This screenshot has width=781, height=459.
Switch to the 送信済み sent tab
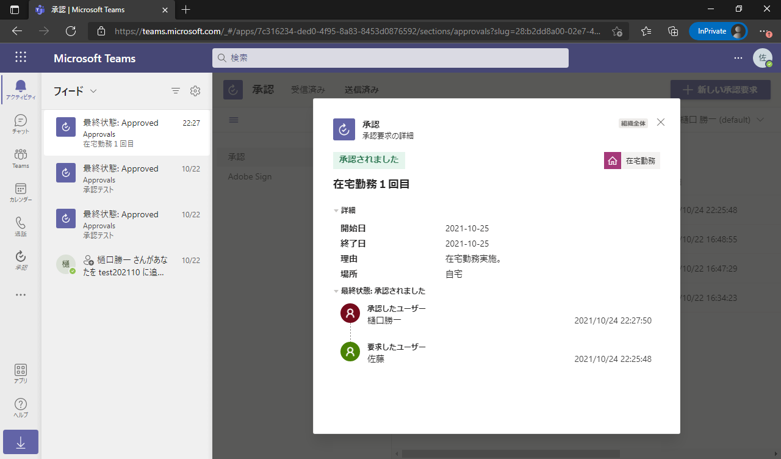tap(362, 90)
